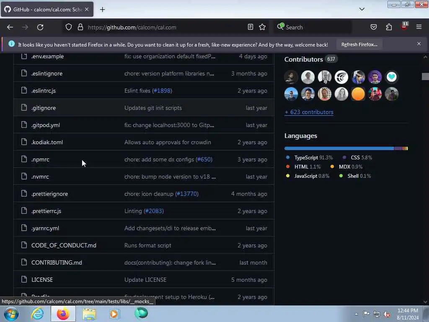Open commit 'Allows auto approvals for crowdin'
Viewport: 429px width, 322px height.
coord(168,142)
